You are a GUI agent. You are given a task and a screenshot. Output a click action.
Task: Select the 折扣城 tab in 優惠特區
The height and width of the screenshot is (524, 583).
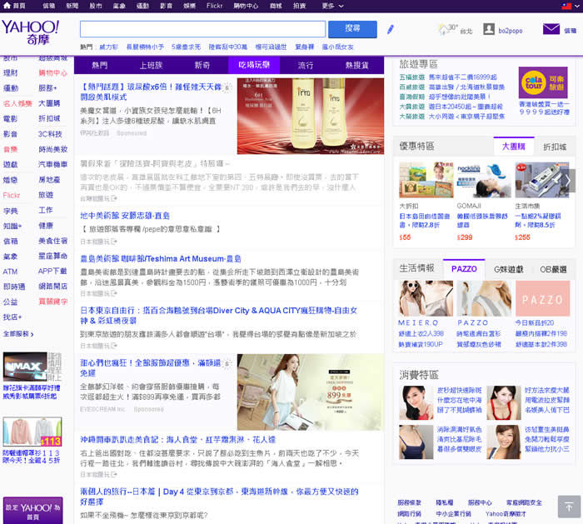point(554,147)
